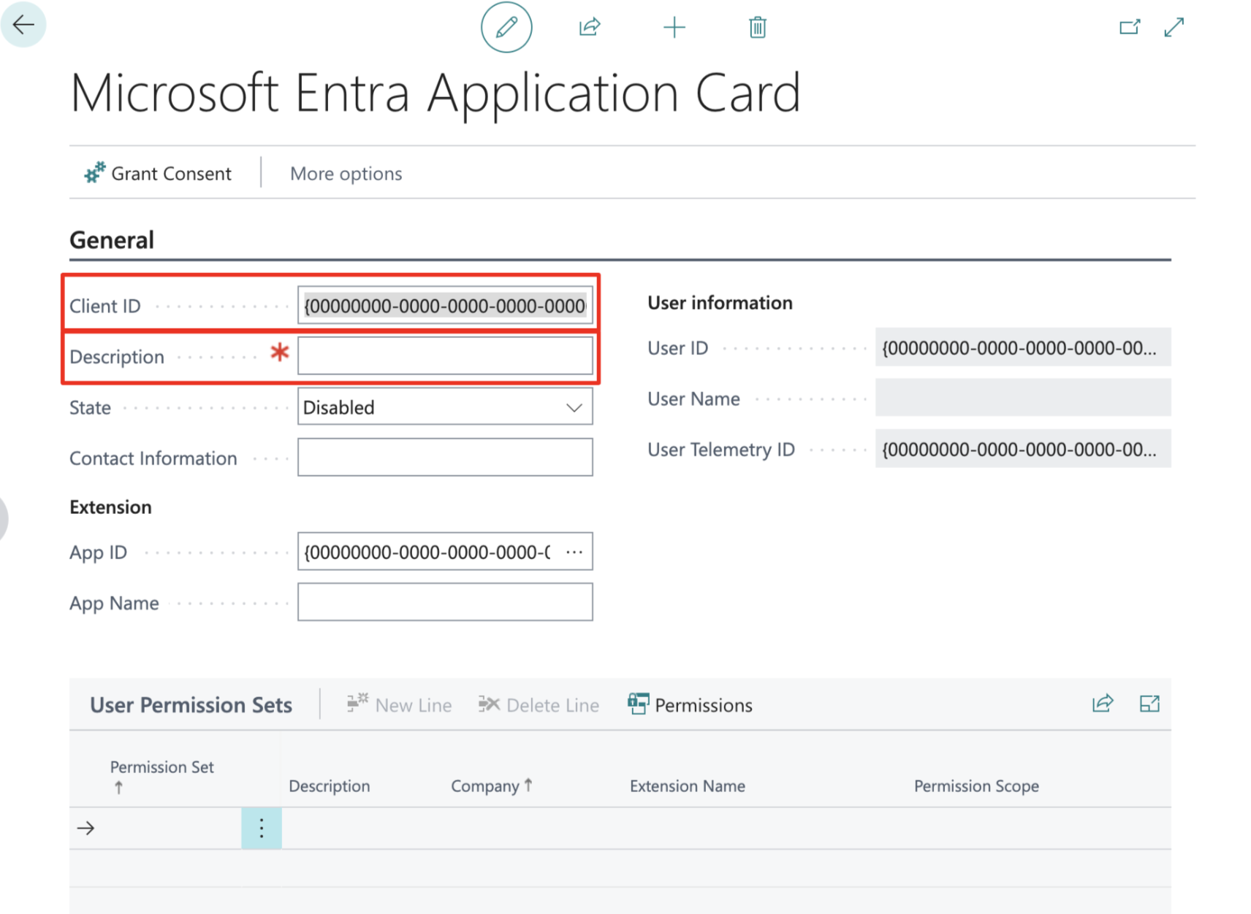Screen dimensions: 1251x914
Task: Click the back arrow icon
Action: coord(23,25)
